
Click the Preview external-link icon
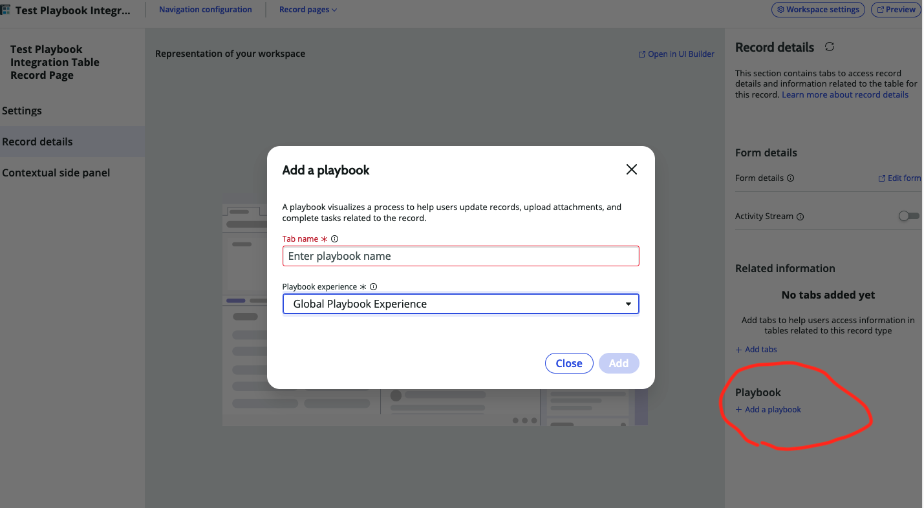[x=880, y=9]
